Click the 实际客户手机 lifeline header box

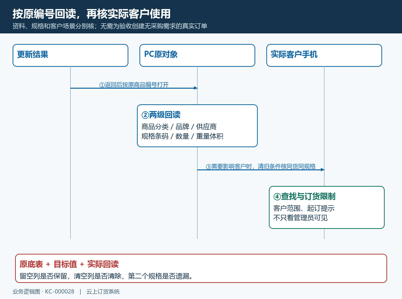324,56
